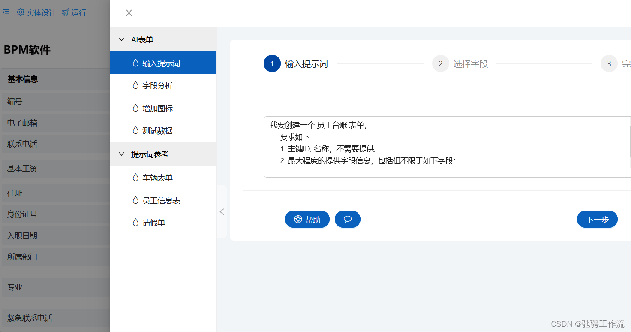Collapse the sidebar with the left arrow handle
Viewport: 631px width, 332px height.
(222, 211)
